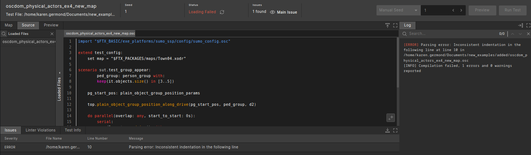The width and height of the screenshot is (531, 155).
Task: Toggle the Main Issue eye icon
Action: coord(273,12)
